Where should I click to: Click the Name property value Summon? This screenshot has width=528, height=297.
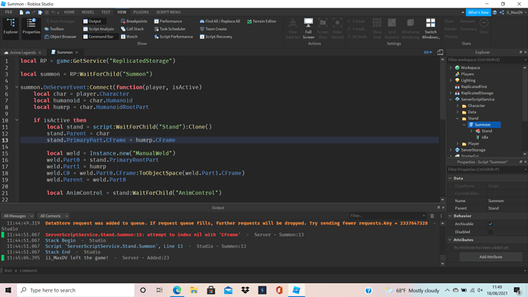496,201
